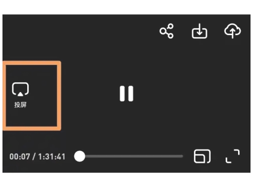This screenshot has width=253, height=175.
Task: Start casting with the 投屏 icon
Action: tap(20, 89)
